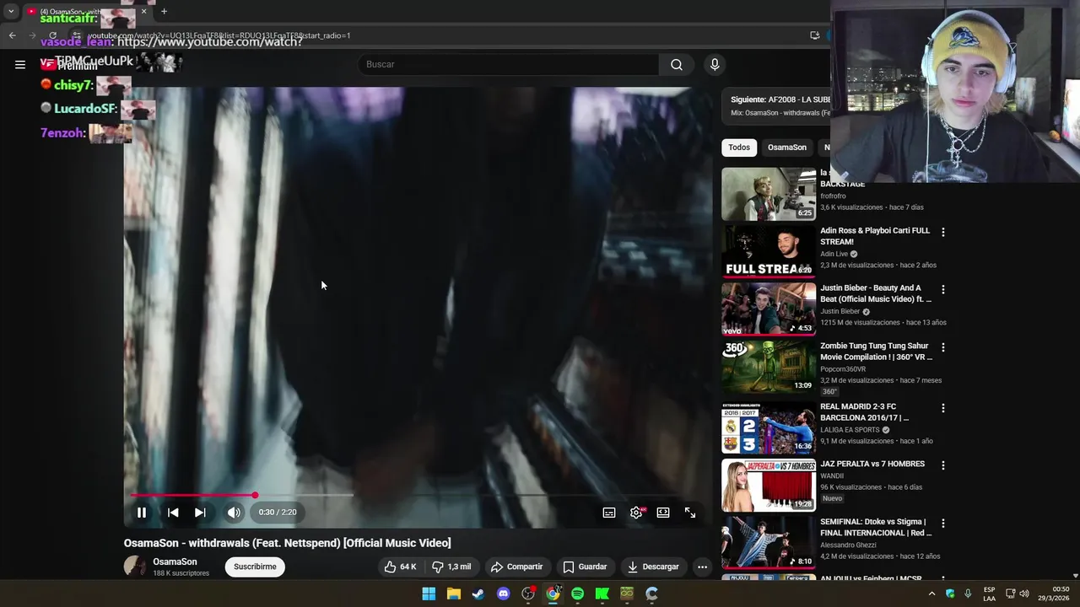Open the OsamaSon channel name link
This screenshot has width=1080, height=607.
pos(175,562)
